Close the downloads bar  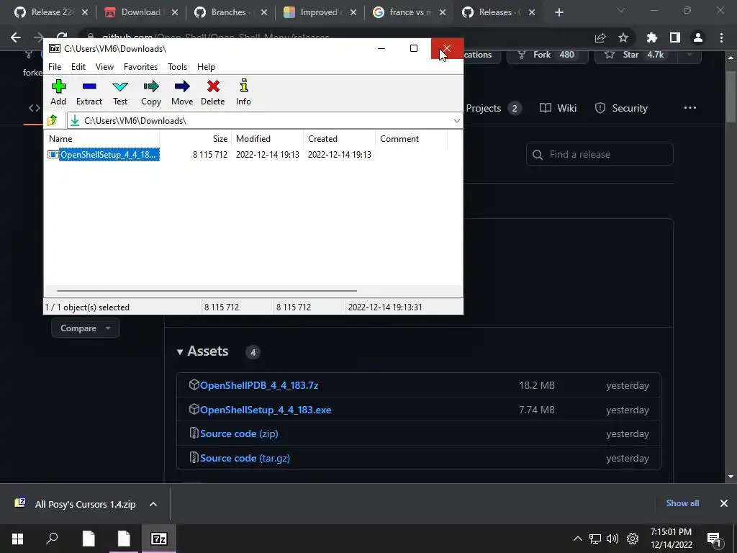click(724, 503)
